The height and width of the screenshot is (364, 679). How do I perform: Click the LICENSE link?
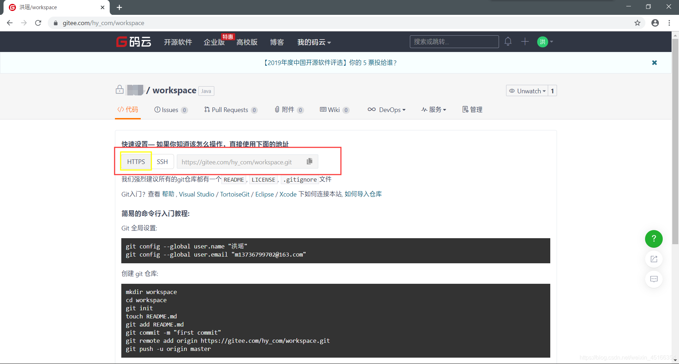tap(263, 180)
